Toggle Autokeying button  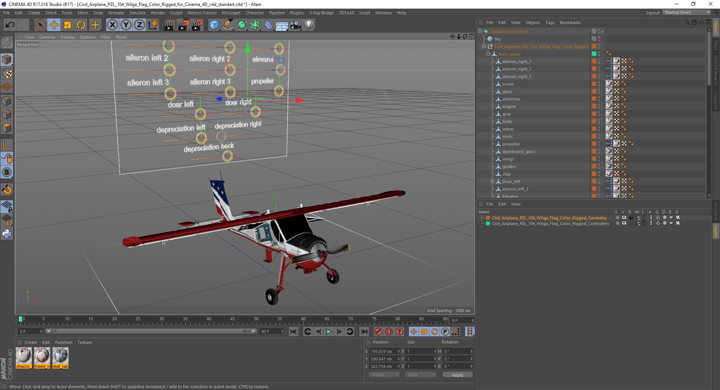(x=389, y=331)
